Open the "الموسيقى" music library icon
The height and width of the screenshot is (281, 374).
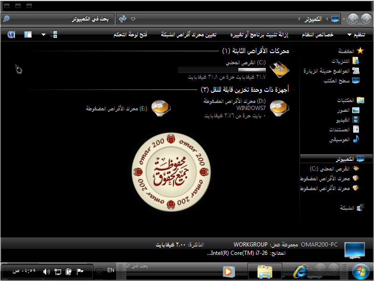pyautogui.click(x=356, y=139)
